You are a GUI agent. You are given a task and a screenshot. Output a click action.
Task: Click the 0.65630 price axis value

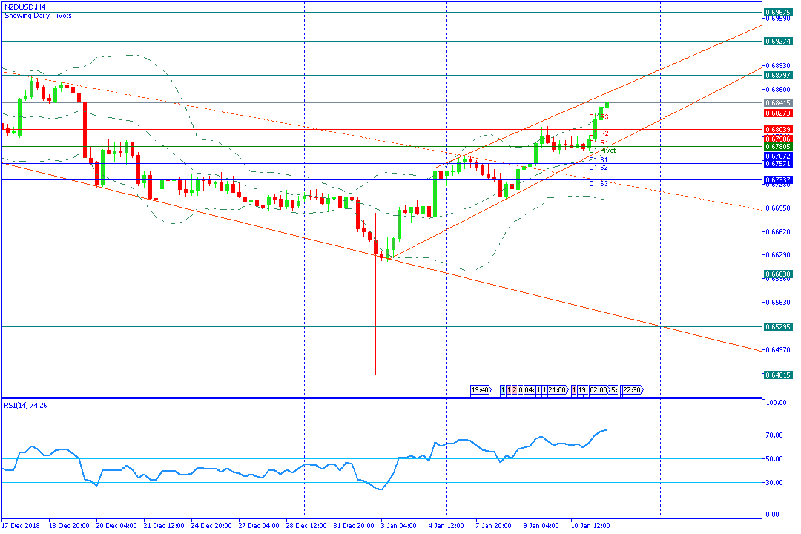point(778,302)
